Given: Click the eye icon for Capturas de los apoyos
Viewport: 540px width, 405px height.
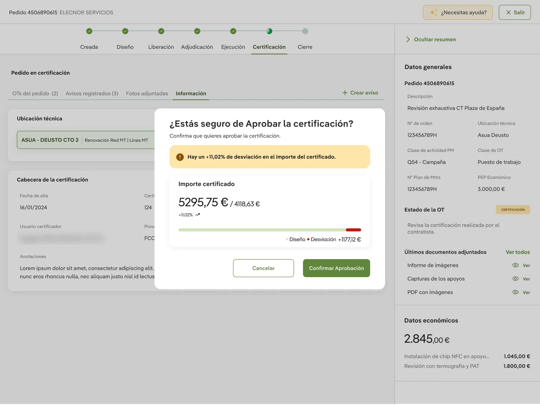Looking at the screenshot, I should (x=516, y=279).
